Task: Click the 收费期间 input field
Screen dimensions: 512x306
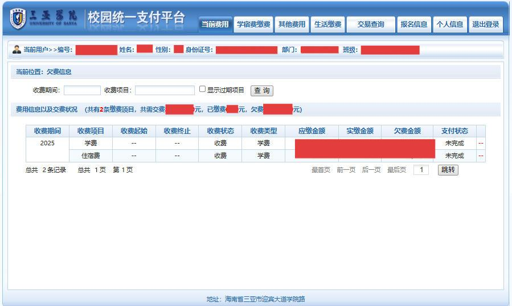Action: [82, 90]
